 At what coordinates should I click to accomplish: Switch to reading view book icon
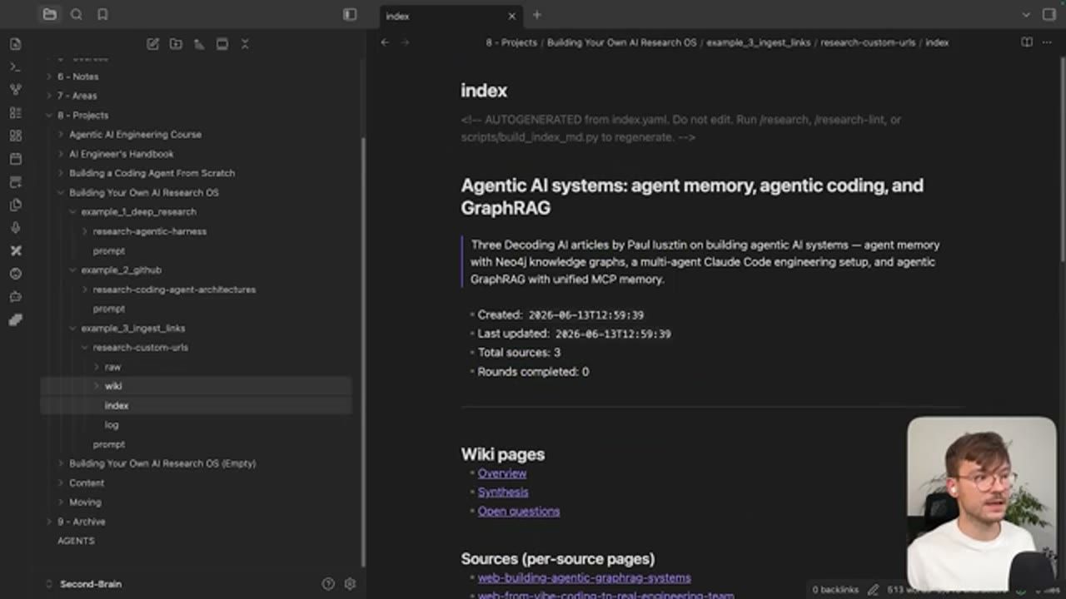(1027, 42)
